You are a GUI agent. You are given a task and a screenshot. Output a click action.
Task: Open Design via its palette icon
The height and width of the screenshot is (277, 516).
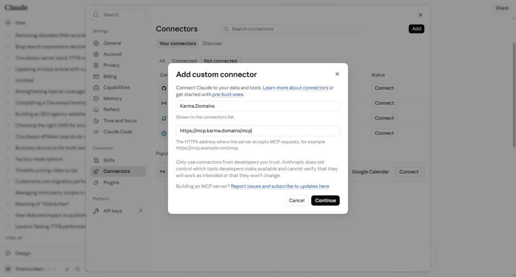pyautogui.click(x=8, y=253)
